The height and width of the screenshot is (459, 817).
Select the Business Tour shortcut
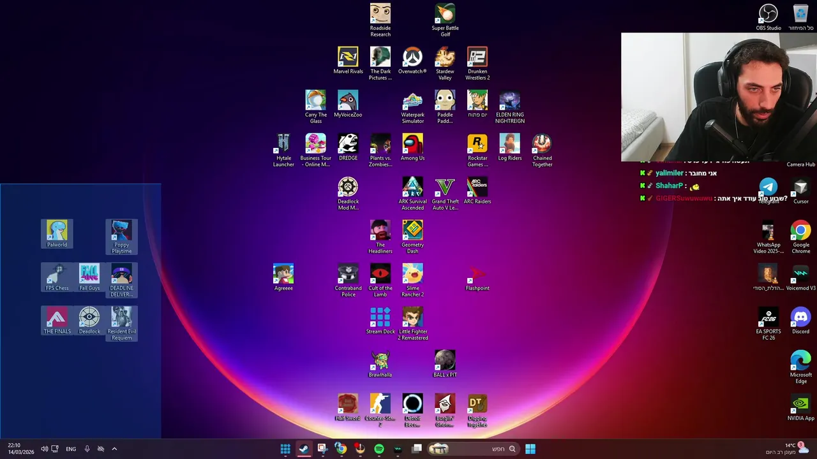[315, 150]
